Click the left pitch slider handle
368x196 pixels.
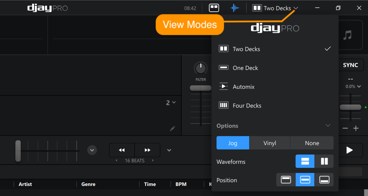(18, 151)
